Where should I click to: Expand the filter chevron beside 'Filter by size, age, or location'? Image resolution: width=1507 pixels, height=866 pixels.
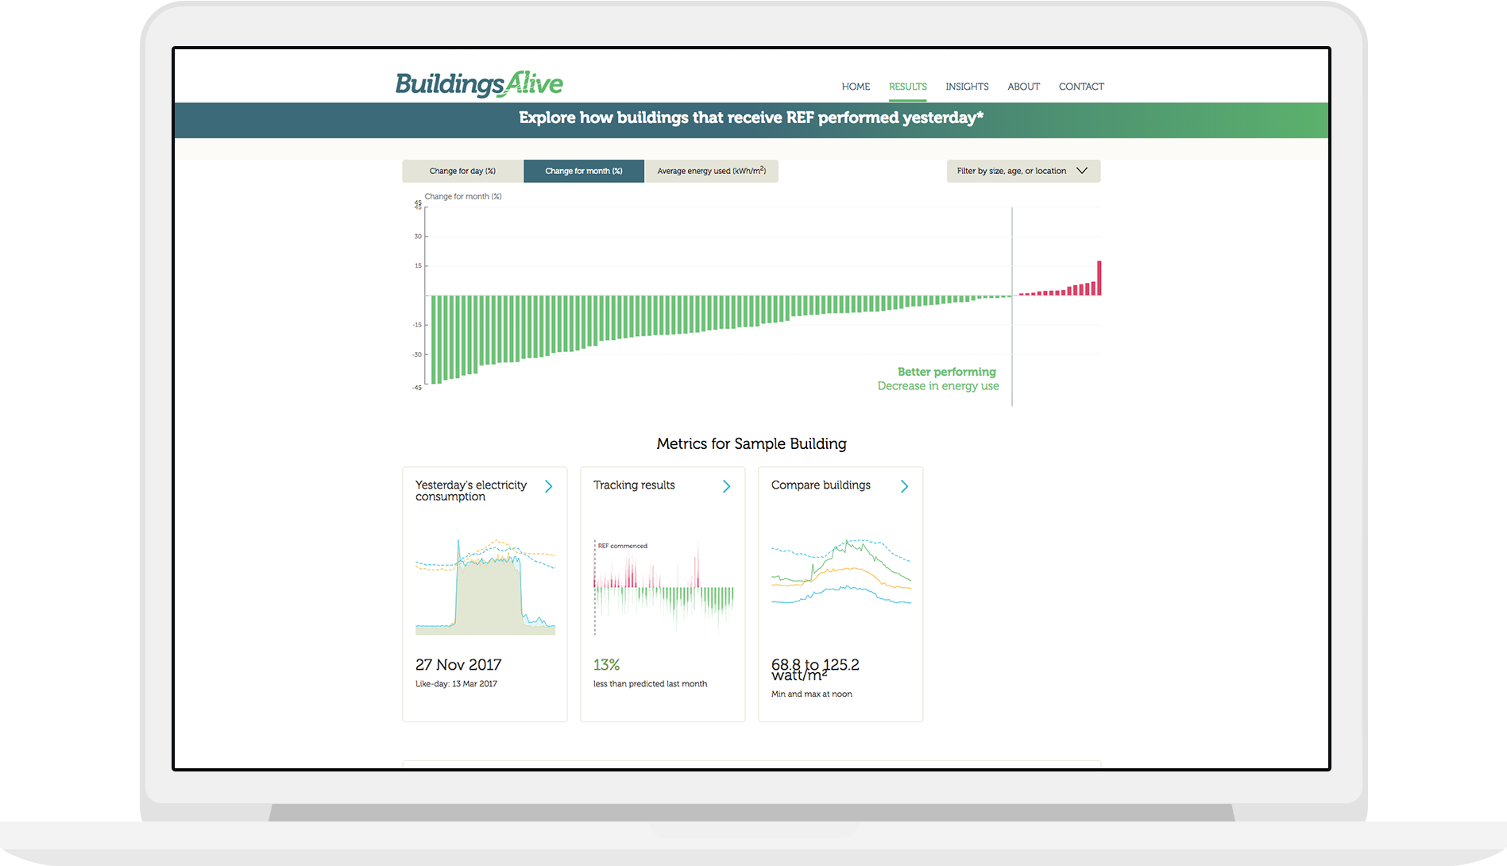1082,170
